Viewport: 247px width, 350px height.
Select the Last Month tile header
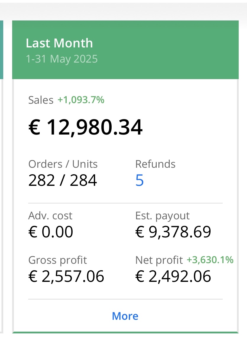point(125,50)
